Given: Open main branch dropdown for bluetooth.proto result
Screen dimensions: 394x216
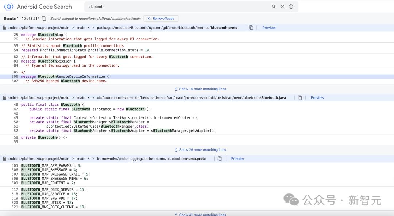Looking at the screenshot, I should pos(83,28).
